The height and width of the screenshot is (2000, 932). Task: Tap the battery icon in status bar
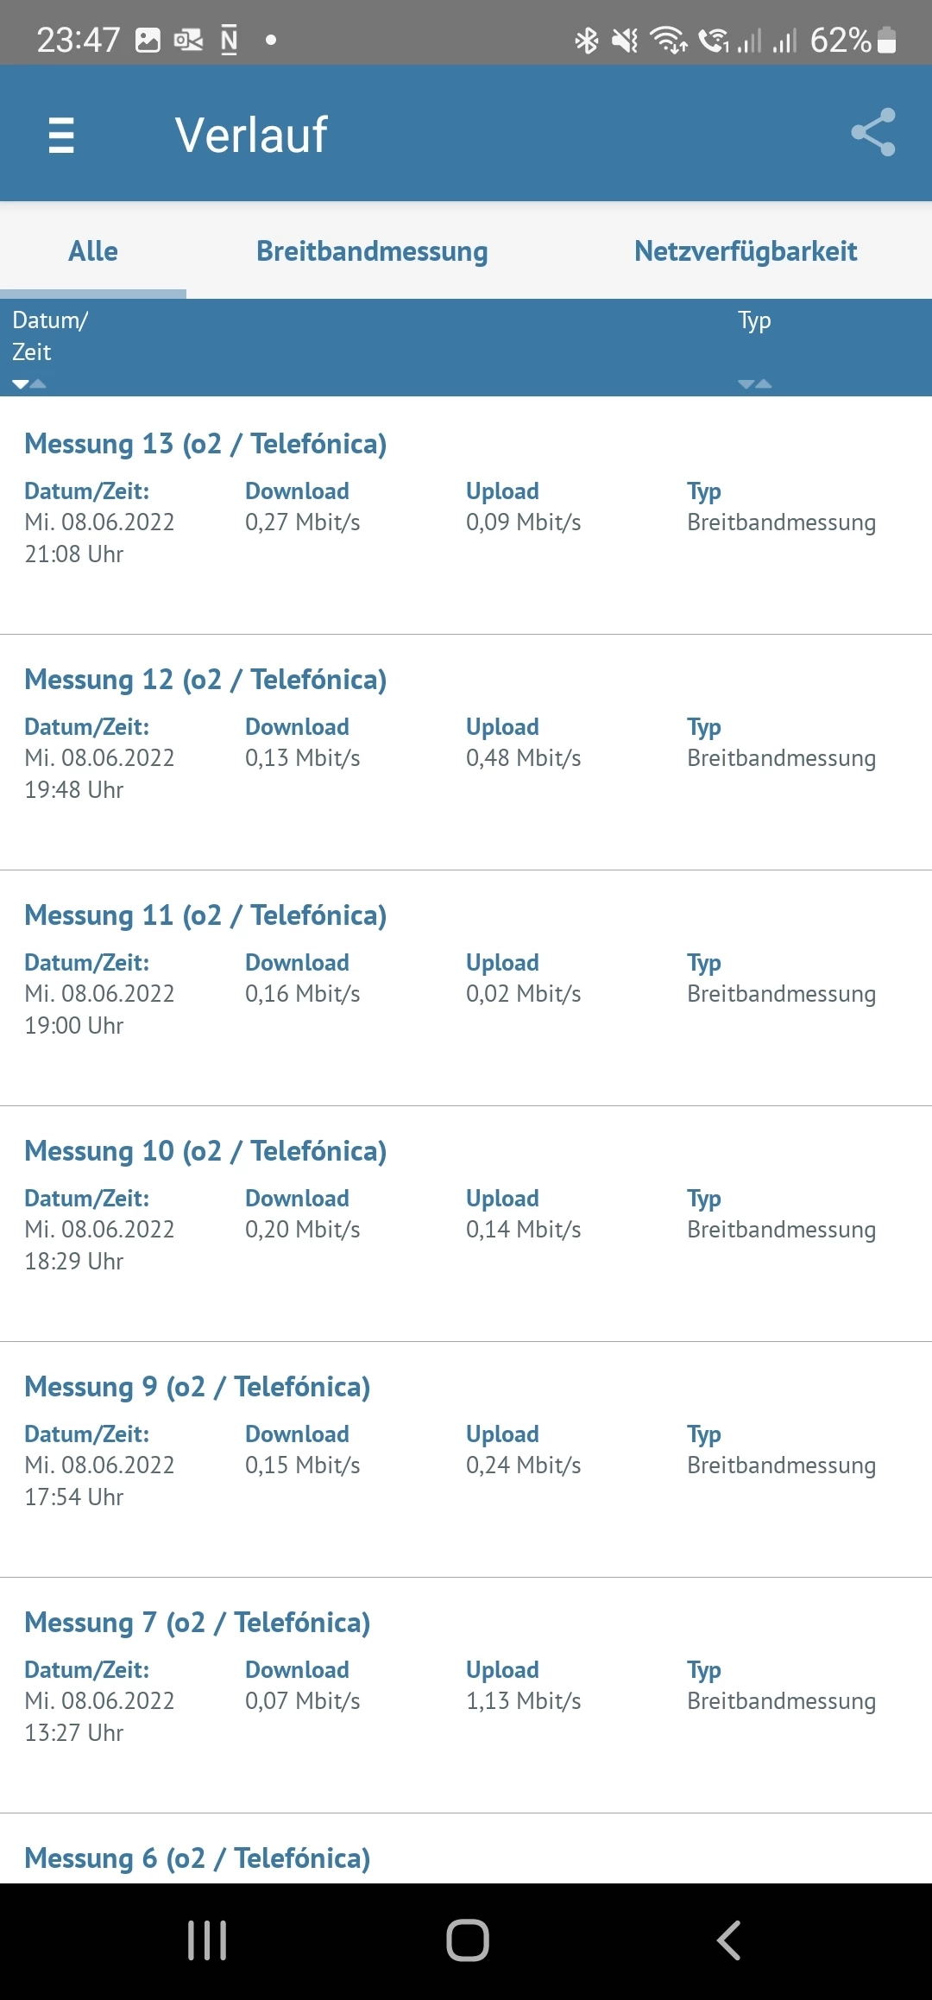pos(886,41)
